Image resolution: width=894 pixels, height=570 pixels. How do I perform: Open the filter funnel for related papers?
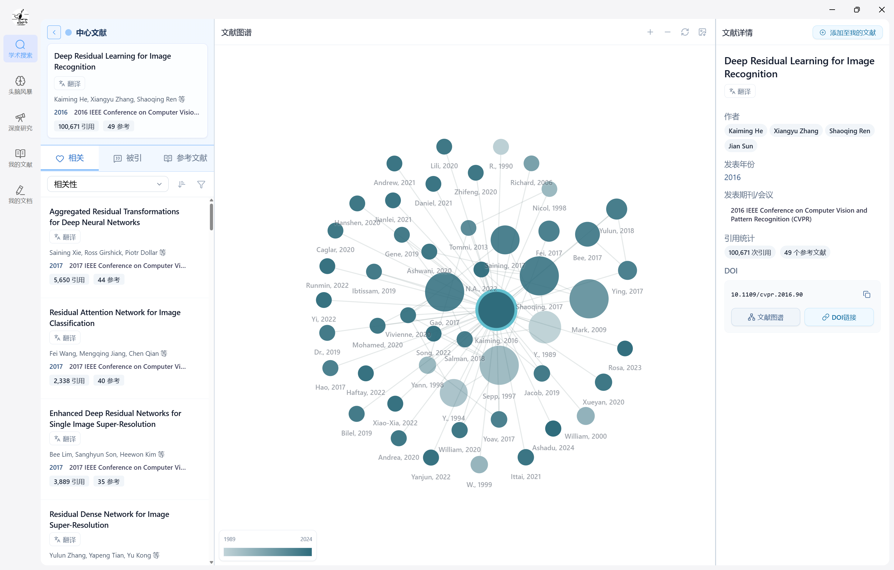click(x=201, y=184)
